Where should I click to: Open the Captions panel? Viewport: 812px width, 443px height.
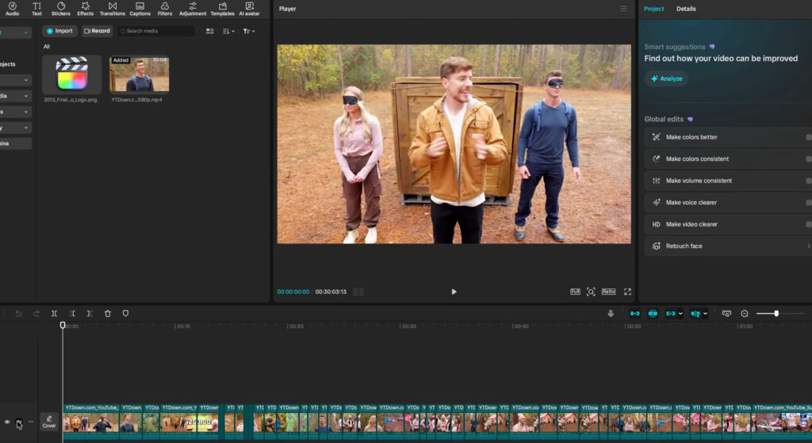coord(140,9)
